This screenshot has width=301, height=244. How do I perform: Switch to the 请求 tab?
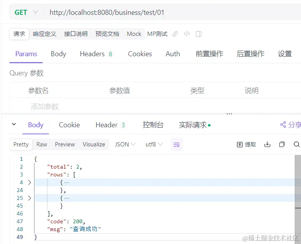(x=19, y=34)
